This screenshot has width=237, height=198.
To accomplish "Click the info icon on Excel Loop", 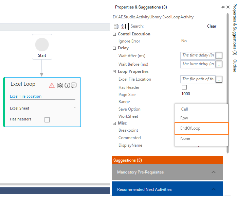I will coord(67,85).
